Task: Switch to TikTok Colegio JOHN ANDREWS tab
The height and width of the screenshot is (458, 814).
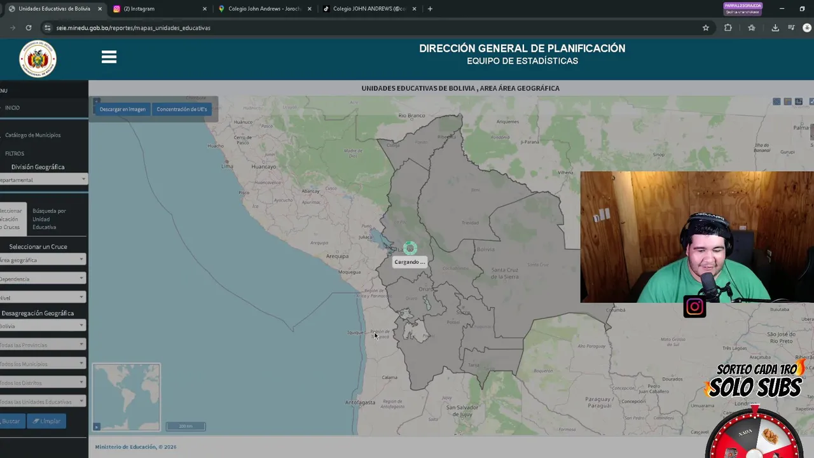Action: [x=369, y=9]
